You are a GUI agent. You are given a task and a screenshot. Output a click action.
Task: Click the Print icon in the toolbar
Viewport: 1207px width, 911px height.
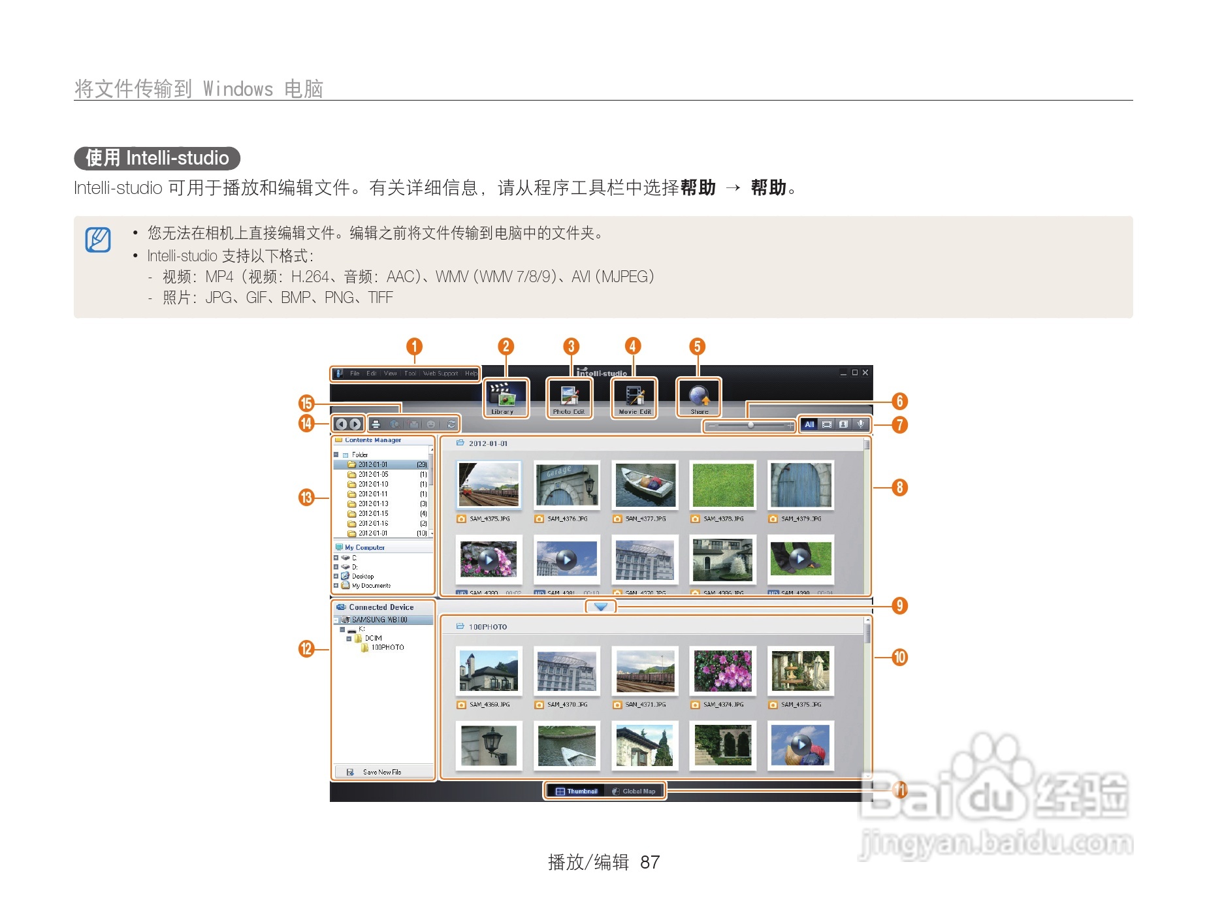coord(376,424)
